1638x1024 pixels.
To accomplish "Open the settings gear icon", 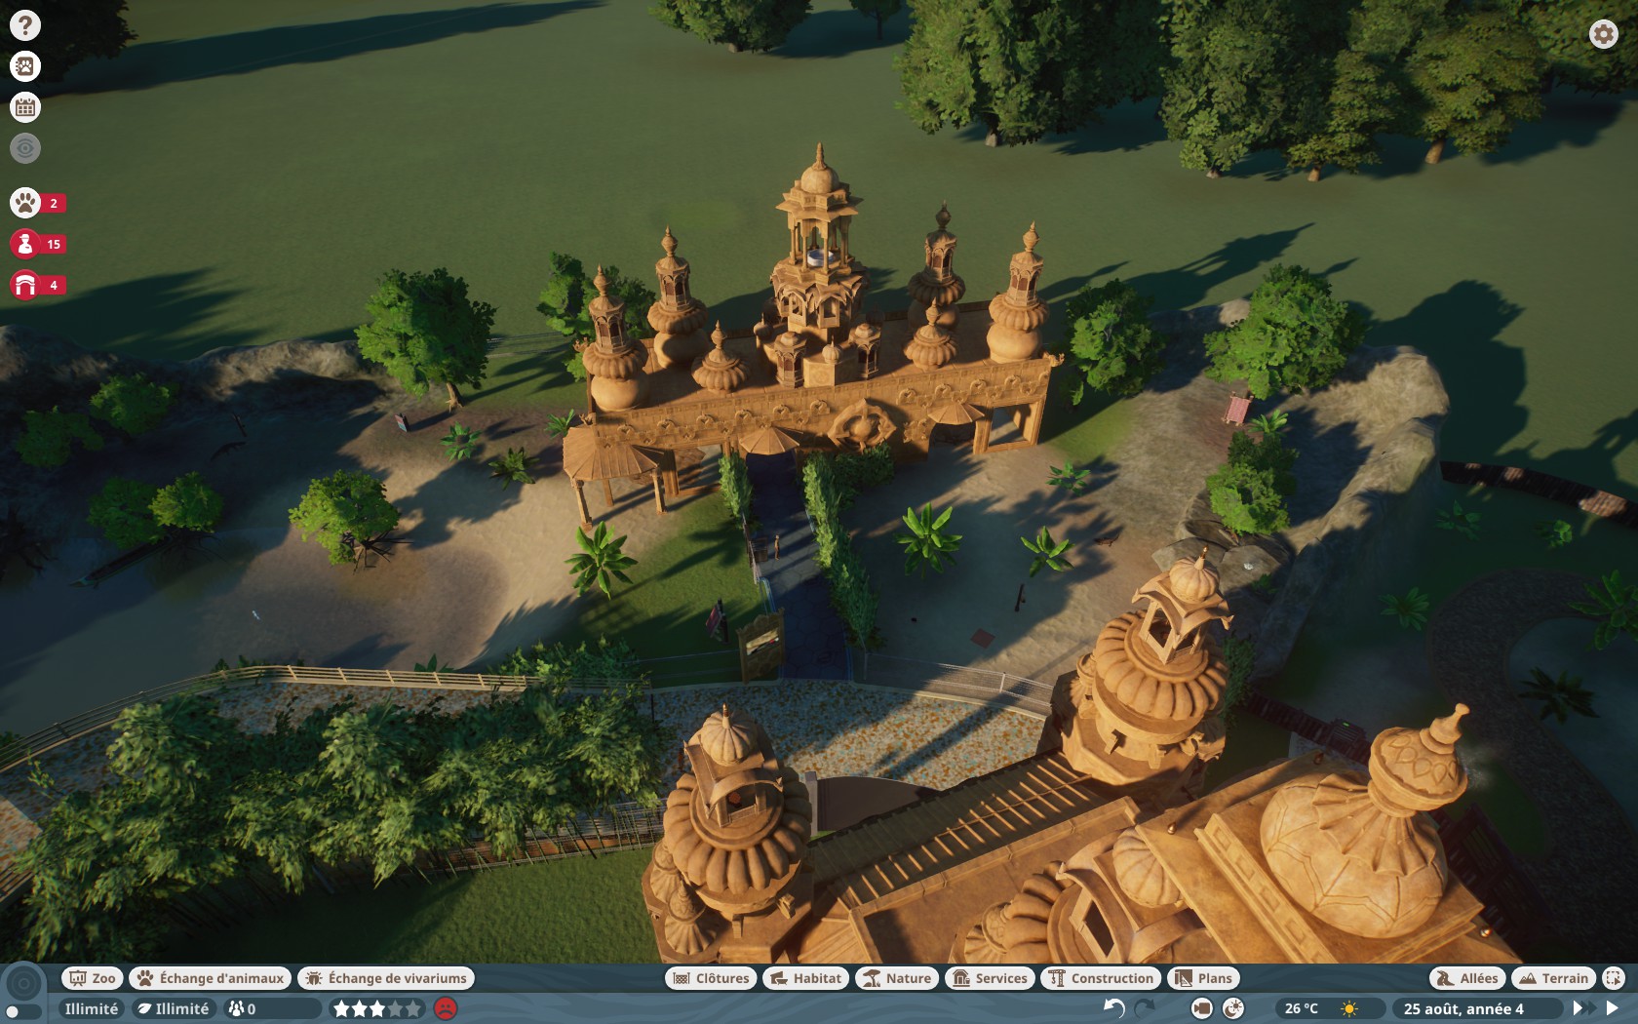I will (x=1603, y=34).
